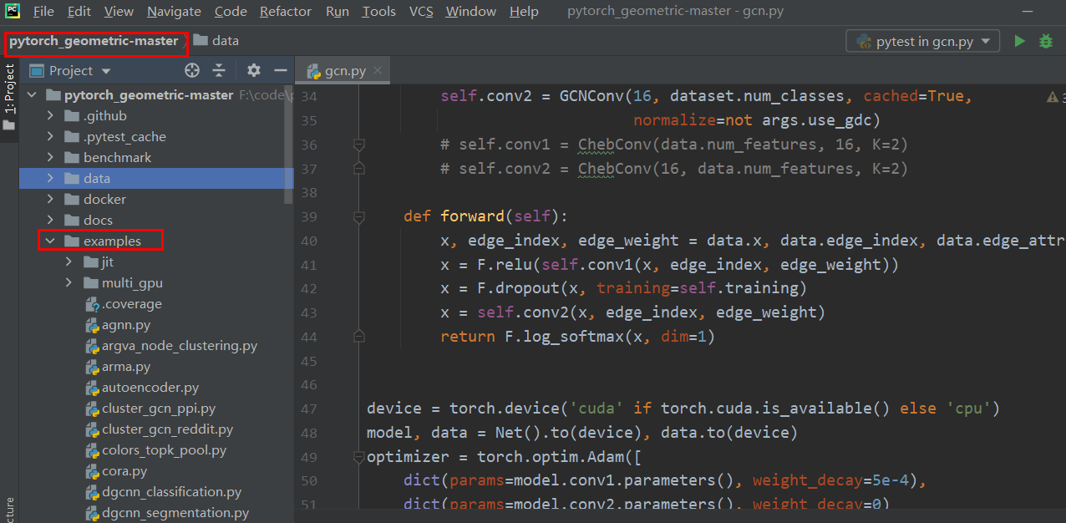Select cluster_gcn_reddit.py file
Screen dimensions: 1066x523
pyautogui.click(x=167, y=429)
